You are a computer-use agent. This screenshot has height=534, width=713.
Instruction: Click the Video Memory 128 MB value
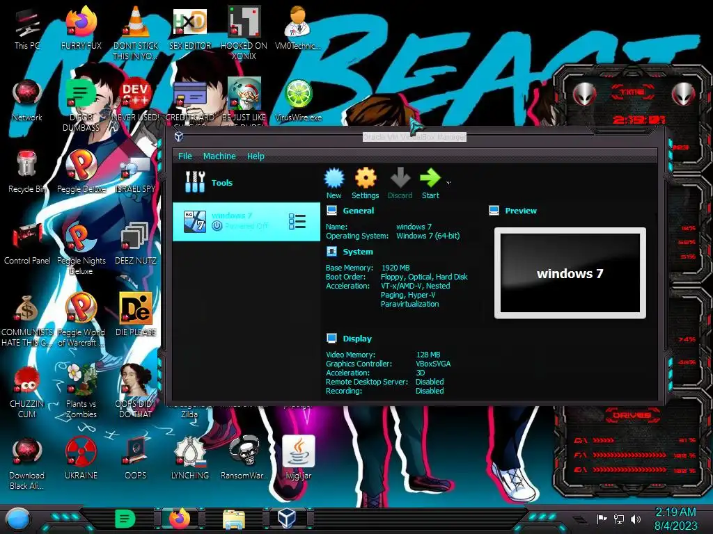tap(428, 355)
